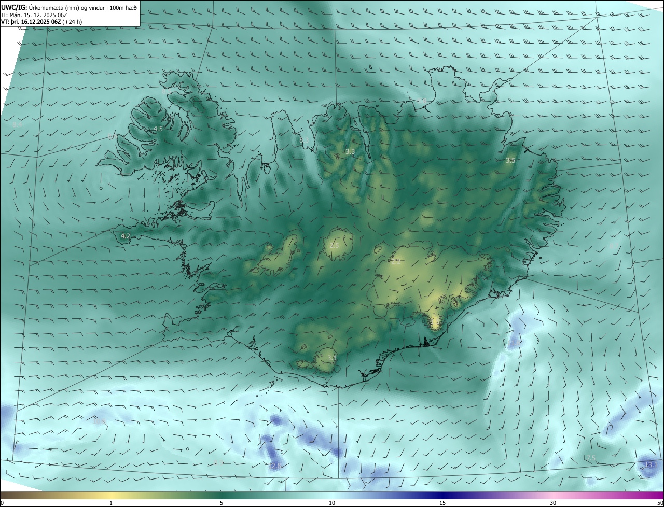Screen dimensions: 664x507
Task: Click the 2.5 value on the central glacier
Action: (334, 245)
